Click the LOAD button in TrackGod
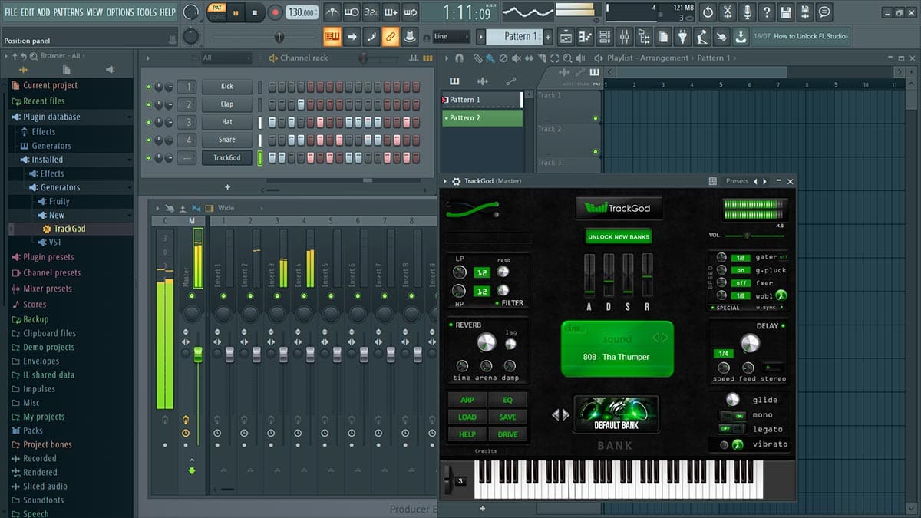This screenshot has height=518, width=921. [x=467, y=417]
